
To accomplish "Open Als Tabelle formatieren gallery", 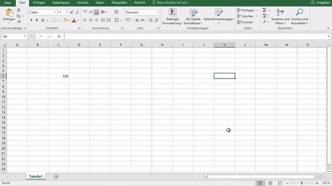I will pos(193,17).
